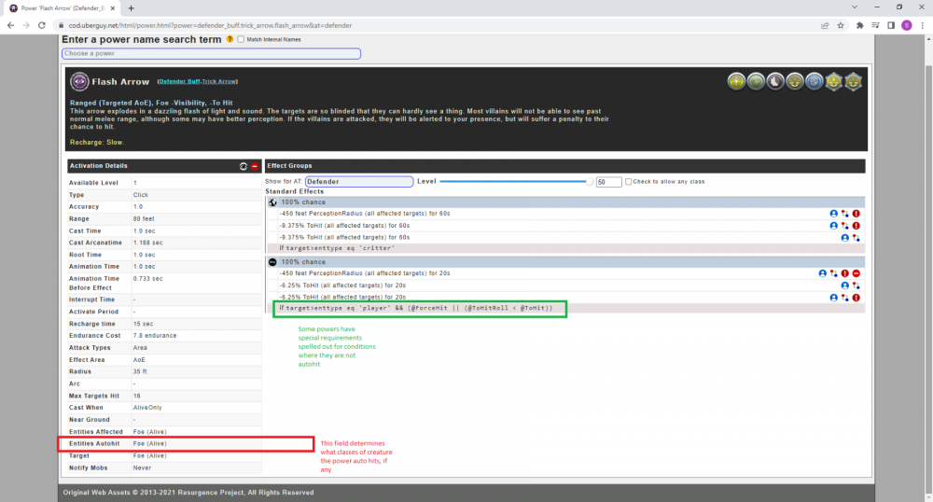
Task: Tick the 'Check to allow any class' checkbox
Action: click(629, 181)
